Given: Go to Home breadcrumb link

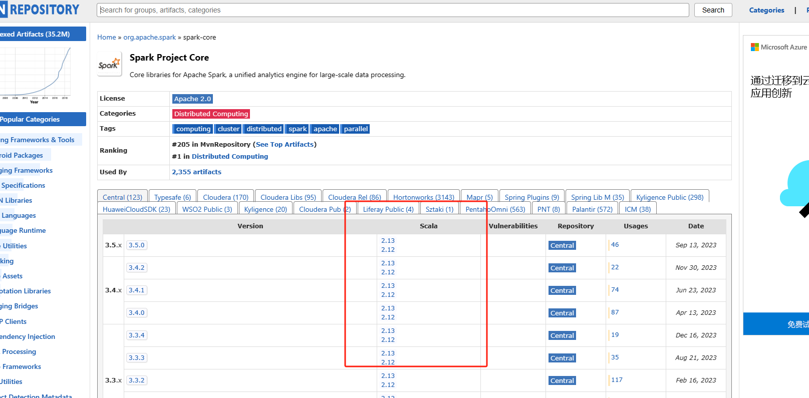Looking at the screenshot, I should (106, 37).
